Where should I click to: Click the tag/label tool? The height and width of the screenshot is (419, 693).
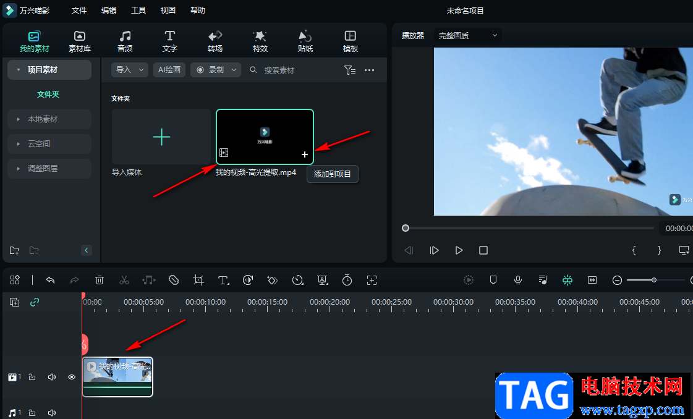click(x=174, y=280)
